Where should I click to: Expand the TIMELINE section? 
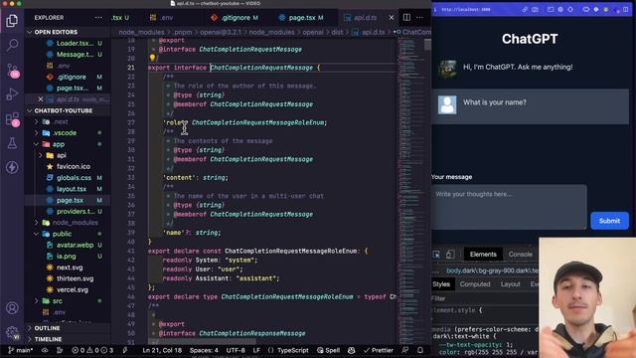click(x=48, y=339)
